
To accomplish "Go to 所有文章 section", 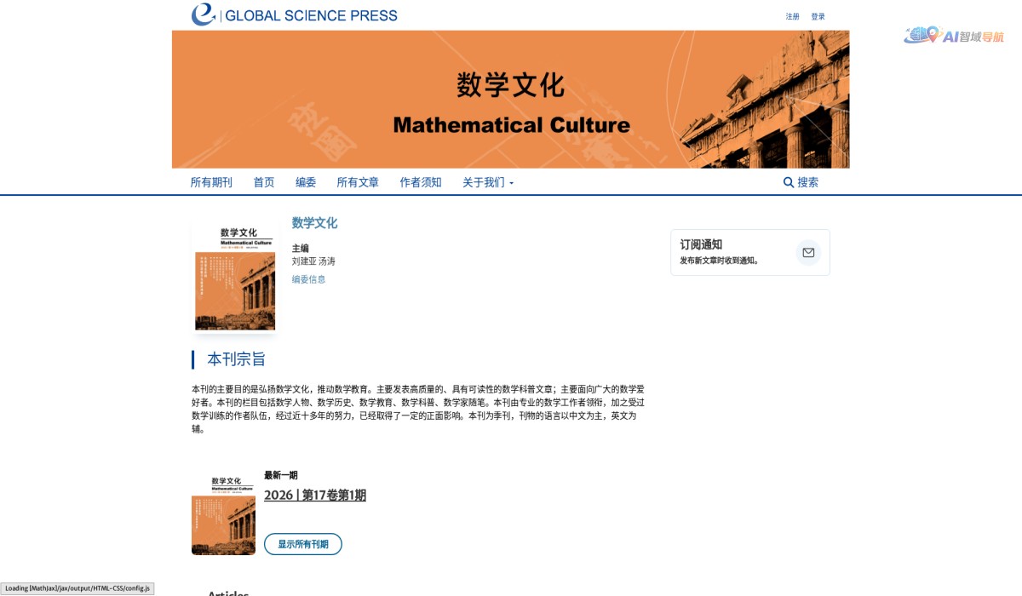I will (x=358, y=181).
